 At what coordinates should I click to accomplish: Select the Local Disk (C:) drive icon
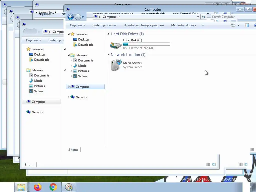[x=116, y=45]
